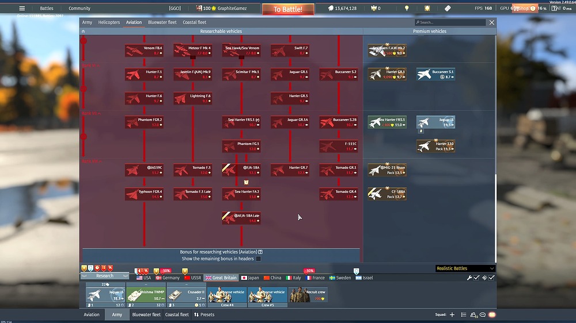
Task: Select the premium CF-188A aircraft
Action: click(x=388, y=194)
